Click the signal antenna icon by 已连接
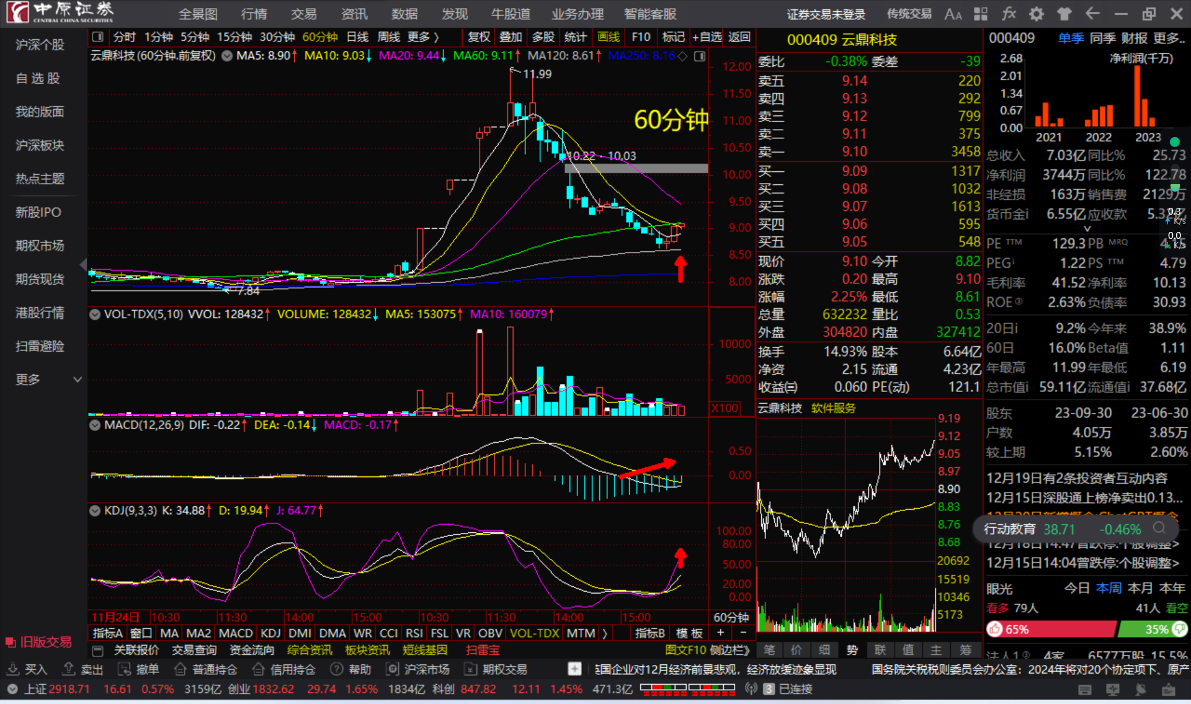Viewport: 1191px width, 704px height. pyautogui.click(x=751, y=689)
